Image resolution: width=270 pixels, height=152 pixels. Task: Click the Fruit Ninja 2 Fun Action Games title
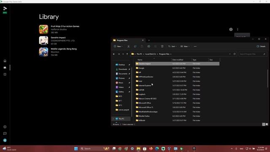(x=65, y=26)
